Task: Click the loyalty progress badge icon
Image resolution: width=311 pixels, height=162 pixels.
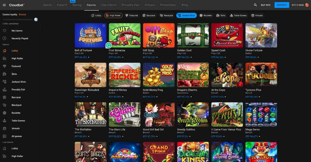Action: coord(36,20)
